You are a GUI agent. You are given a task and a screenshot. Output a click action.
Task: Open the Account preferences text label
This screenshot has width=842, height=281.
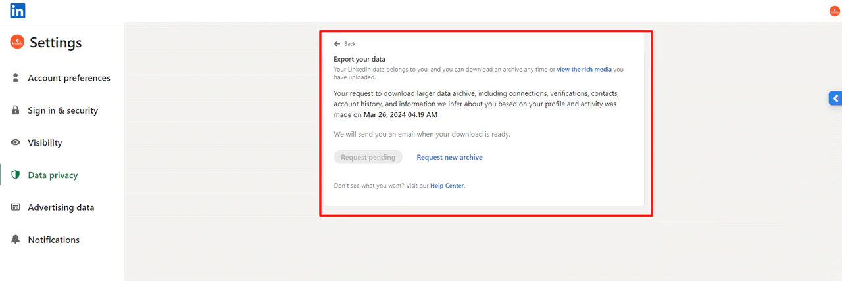pyautogui.click(x=69, y=78)
